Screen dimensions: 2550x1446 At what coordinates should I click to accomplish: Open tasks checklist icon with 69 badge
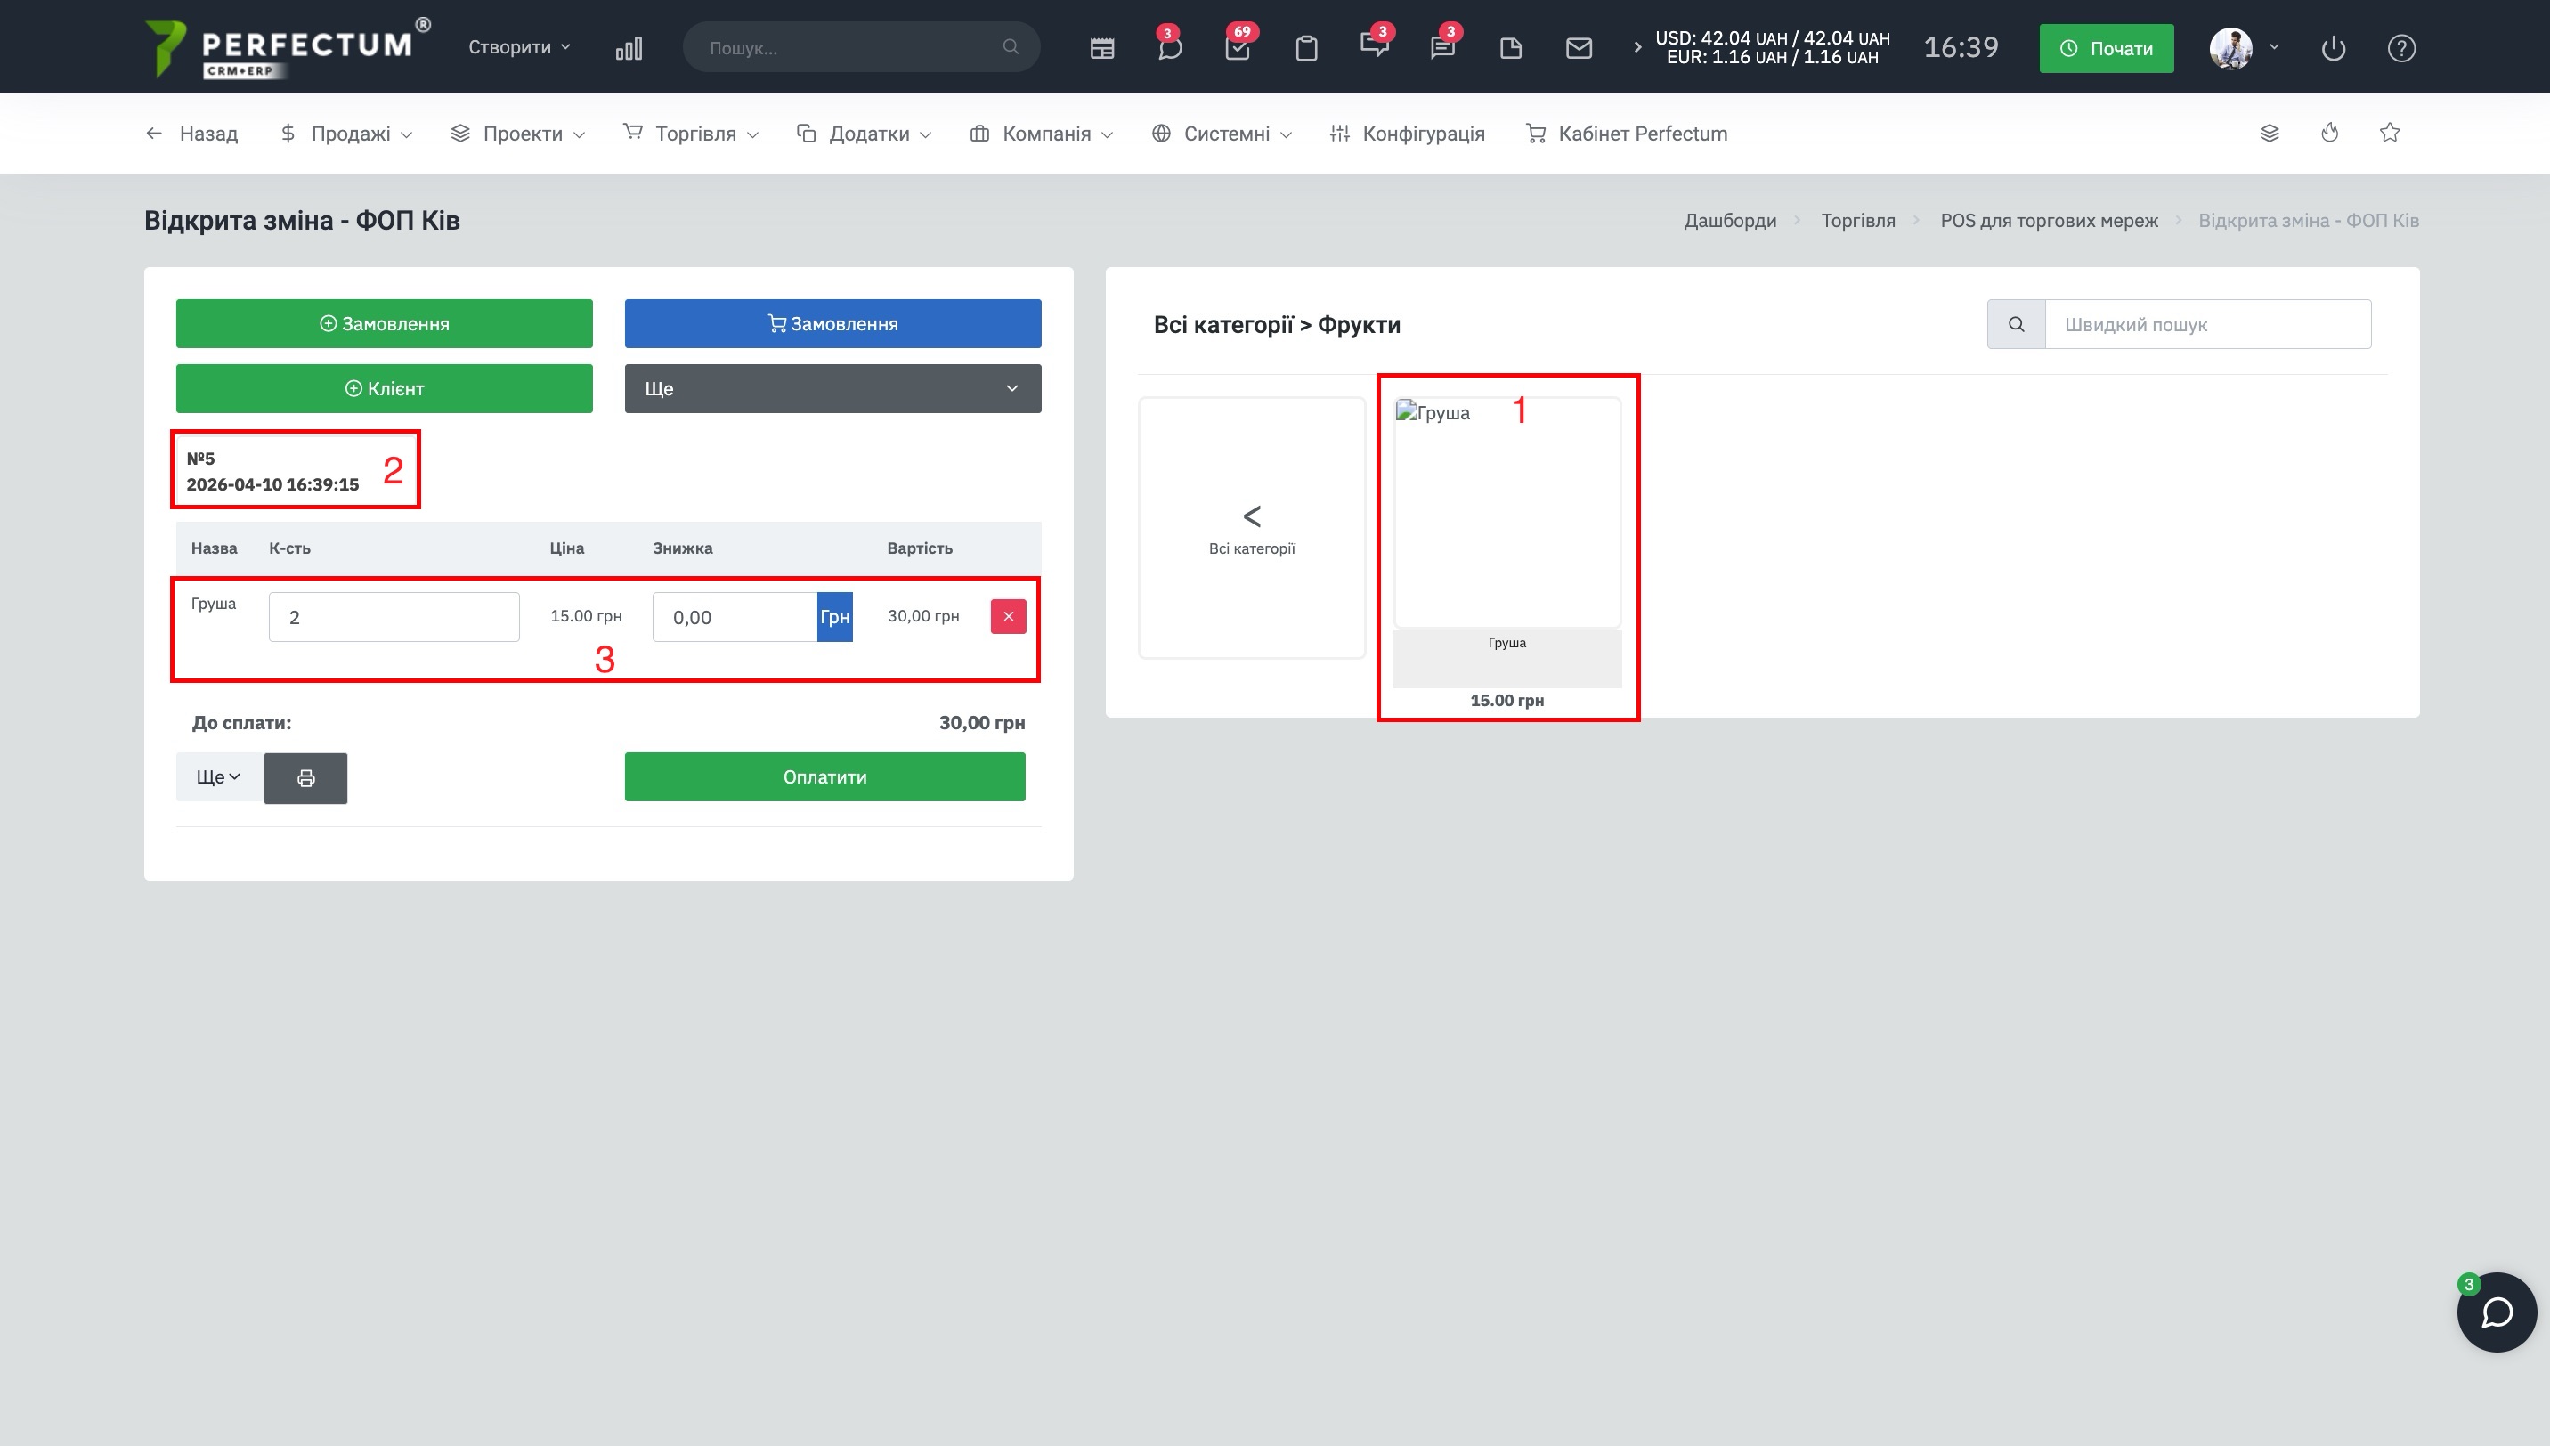1238,48
